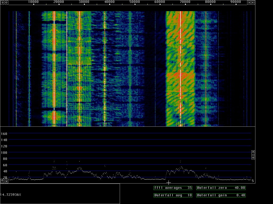Click the 30000 frequency scale label
Screen dimensions: 273x204
[x=84, y=2]
